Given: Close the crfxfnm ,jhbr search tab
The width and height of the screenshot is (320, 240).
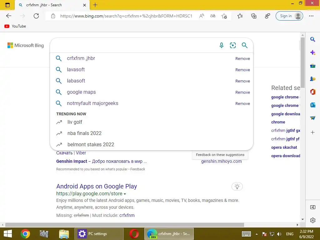Looking at the screenshot, I should (84, 5).
